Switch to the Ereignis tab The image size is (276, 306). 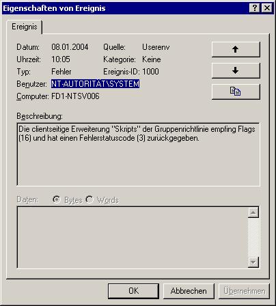point(25,27)
